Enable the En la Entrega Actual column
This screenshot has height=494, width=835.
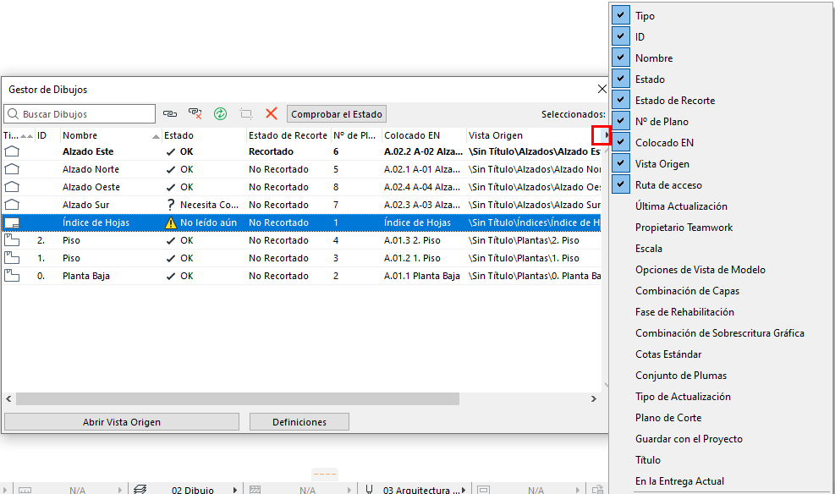click(x=679, y=481)
